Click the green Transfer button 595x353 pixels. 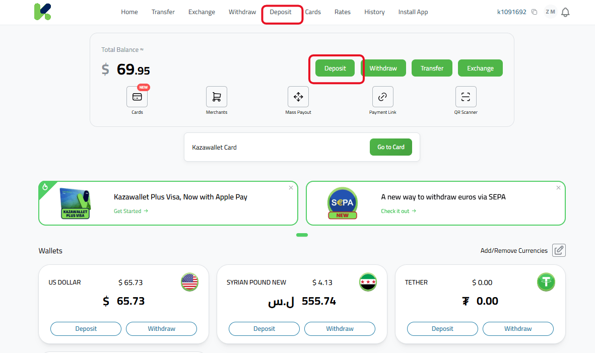click(x=432, y=68)
